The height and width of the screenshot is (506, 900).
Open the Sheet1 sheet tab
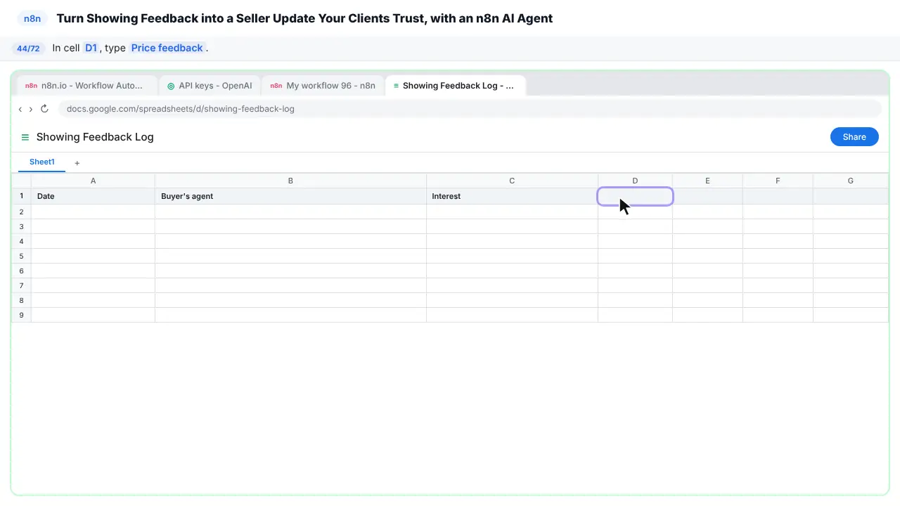coord(42,162)
